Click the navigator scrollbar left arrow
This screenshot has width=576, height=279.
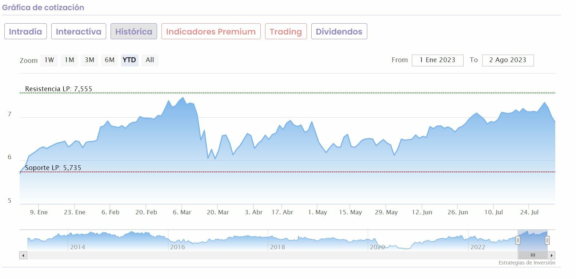click(23, 255)
